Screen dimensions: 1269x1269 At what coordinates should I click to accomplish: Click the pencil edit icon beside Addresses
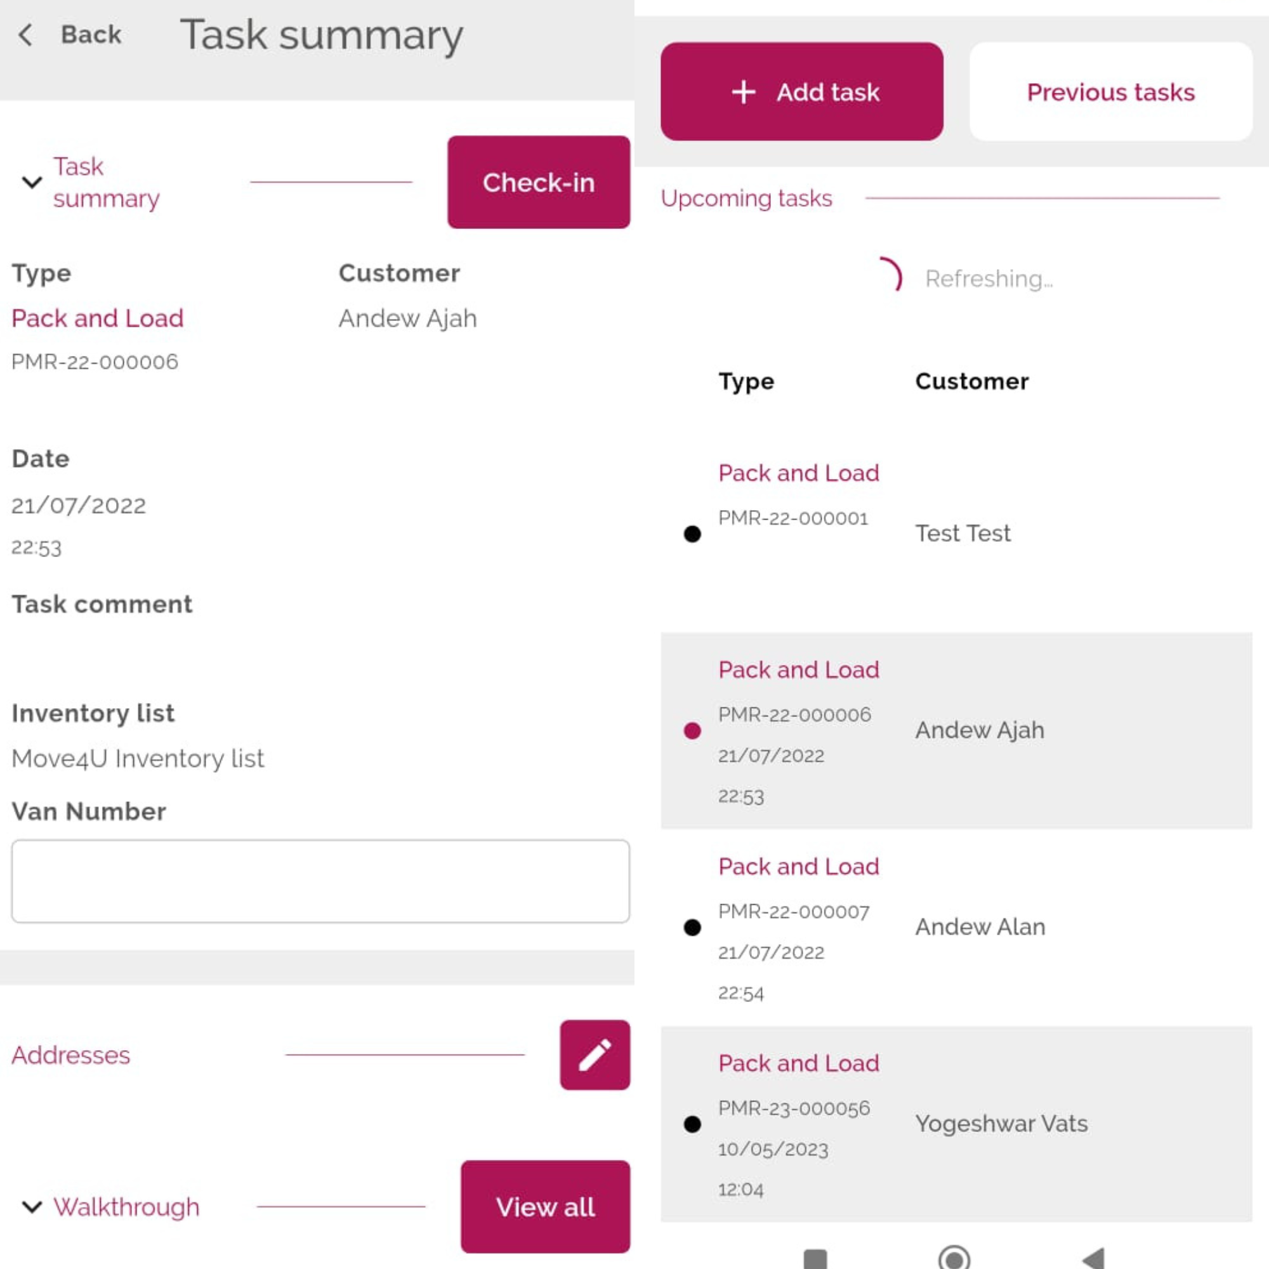tap(595, 1055)
